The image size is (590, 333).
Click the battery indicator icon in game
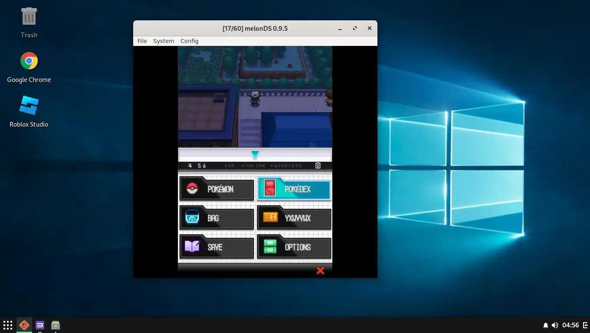click(318, 166)
